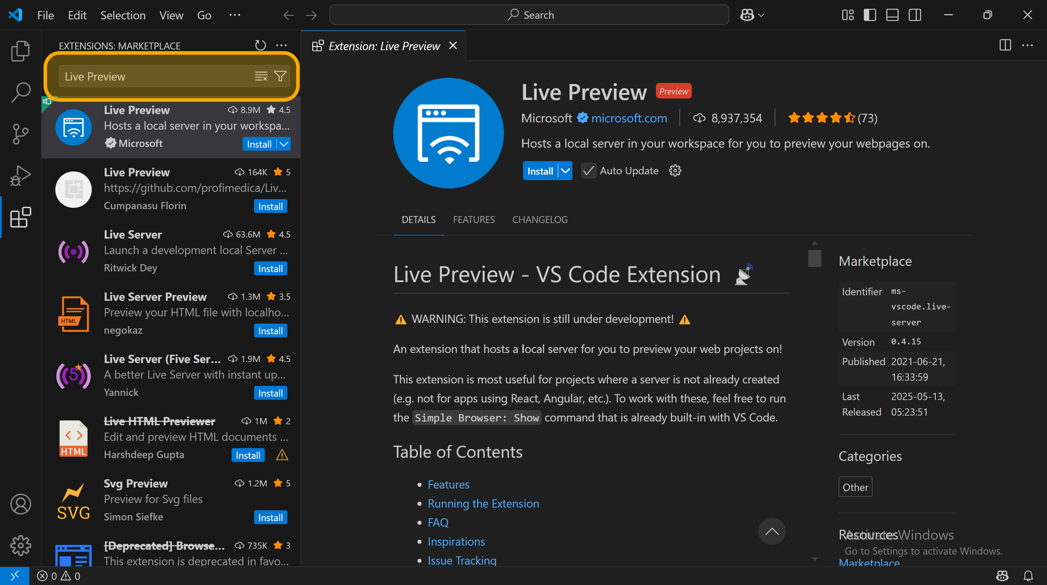Customize layout from title bar
Screen dimensions: 1047x585
(x=847, y=15)
